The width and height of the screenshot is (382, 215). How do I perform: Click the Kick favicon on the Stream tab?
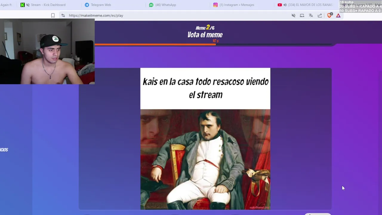pos(22,5)
